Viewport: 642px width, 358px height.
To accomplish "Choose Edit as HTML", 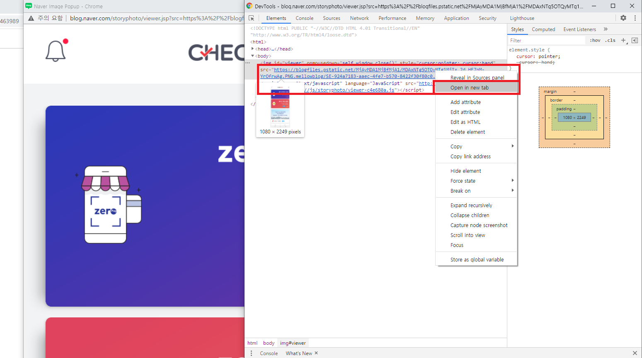I will pyautogui.click(x=476, y=122).
